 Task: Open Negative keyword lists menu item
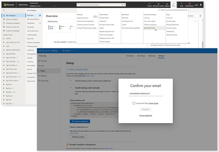point(107,31)
